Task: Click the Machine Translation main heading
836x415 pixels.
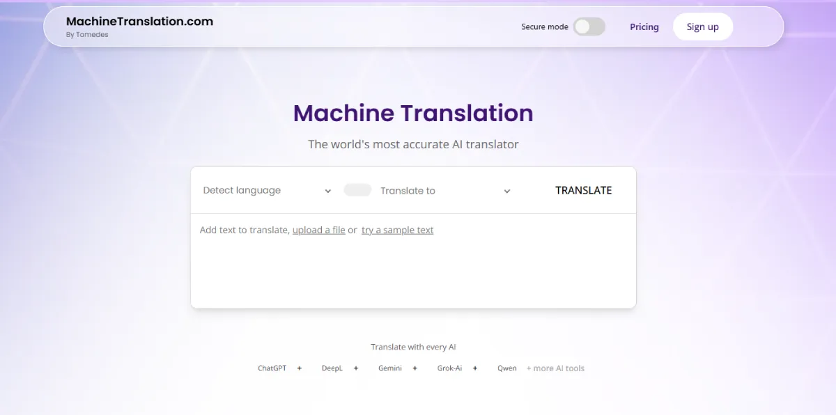Action: pos(413,113)
